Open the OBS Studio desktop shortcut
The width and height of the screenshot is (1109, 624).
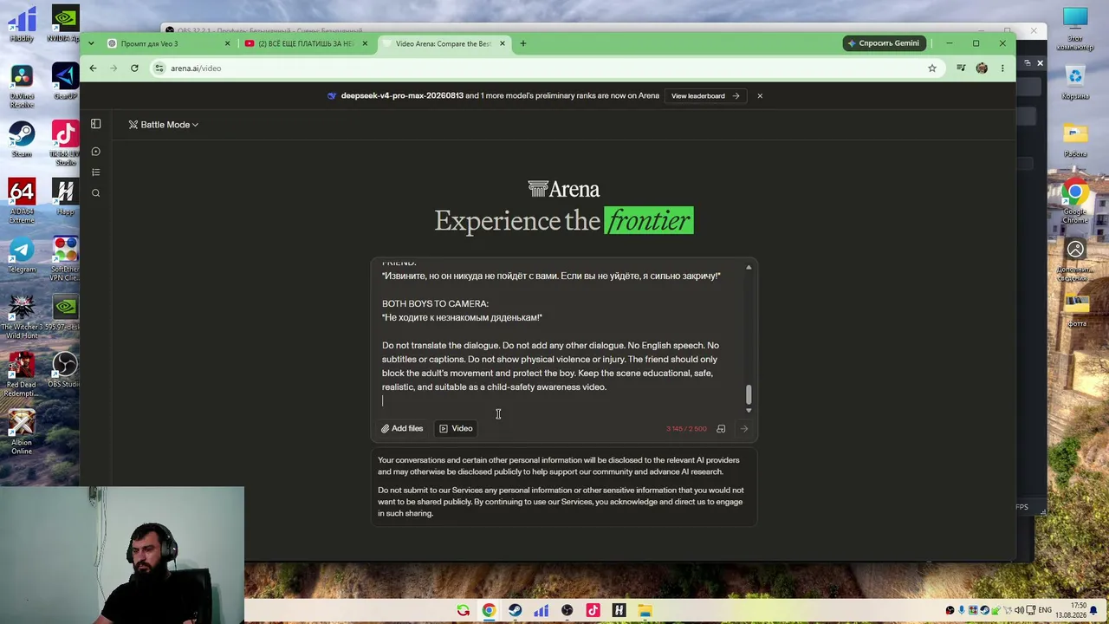point(64,370)
